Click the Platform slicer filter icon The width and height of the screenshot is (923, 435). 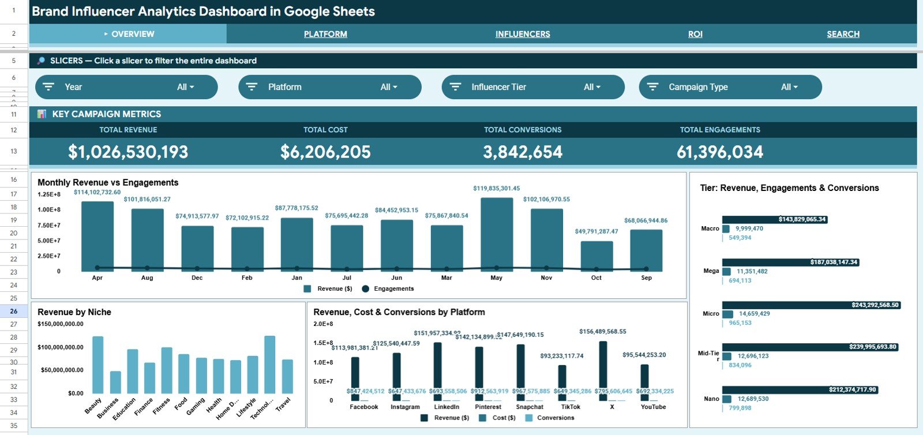point(252,87)
